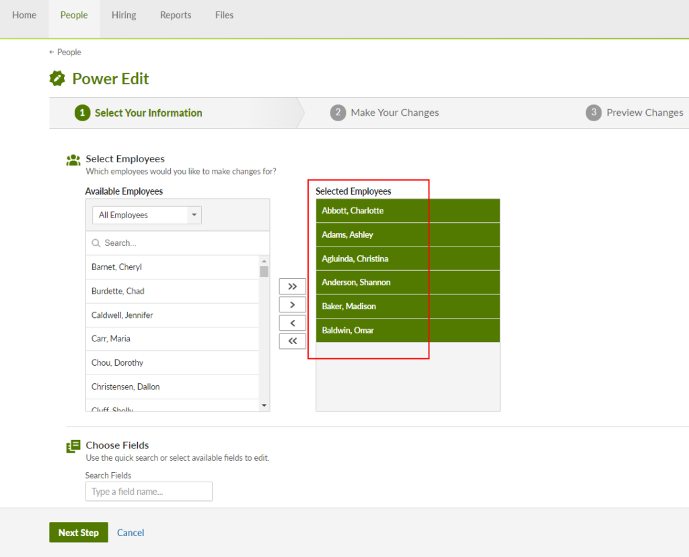Remove all selected employees with the double left-arrow

coord(292,341)
